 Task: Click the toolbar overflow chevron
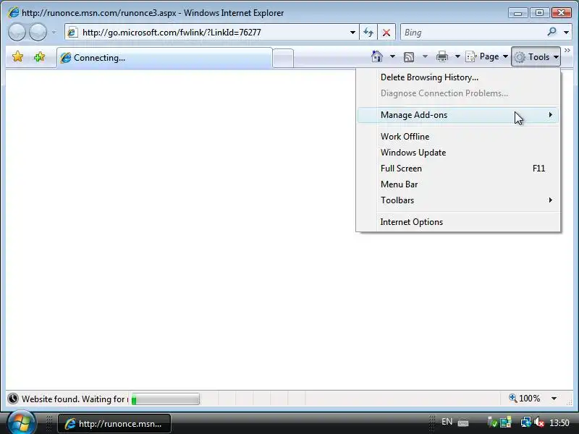point(567,51)
